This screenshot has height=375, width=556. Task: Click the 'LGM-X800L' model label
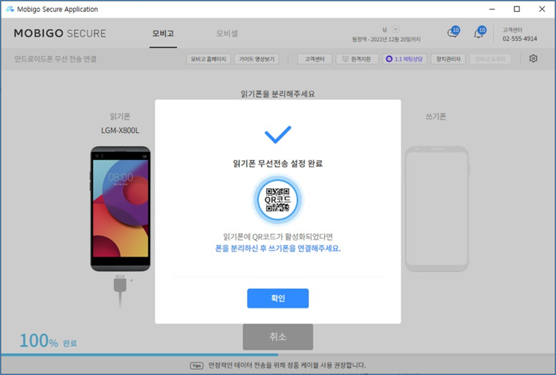pos(120,130)
